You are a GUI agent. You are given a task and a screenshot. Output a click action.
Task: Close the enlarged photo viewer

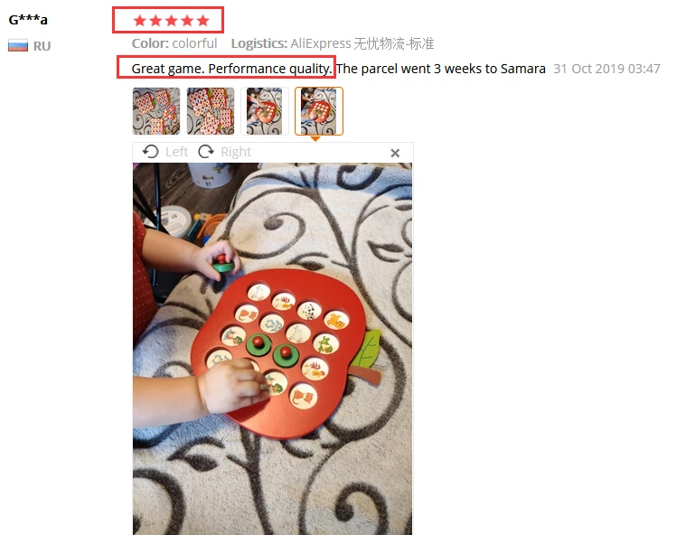click(x=395, y=153)
